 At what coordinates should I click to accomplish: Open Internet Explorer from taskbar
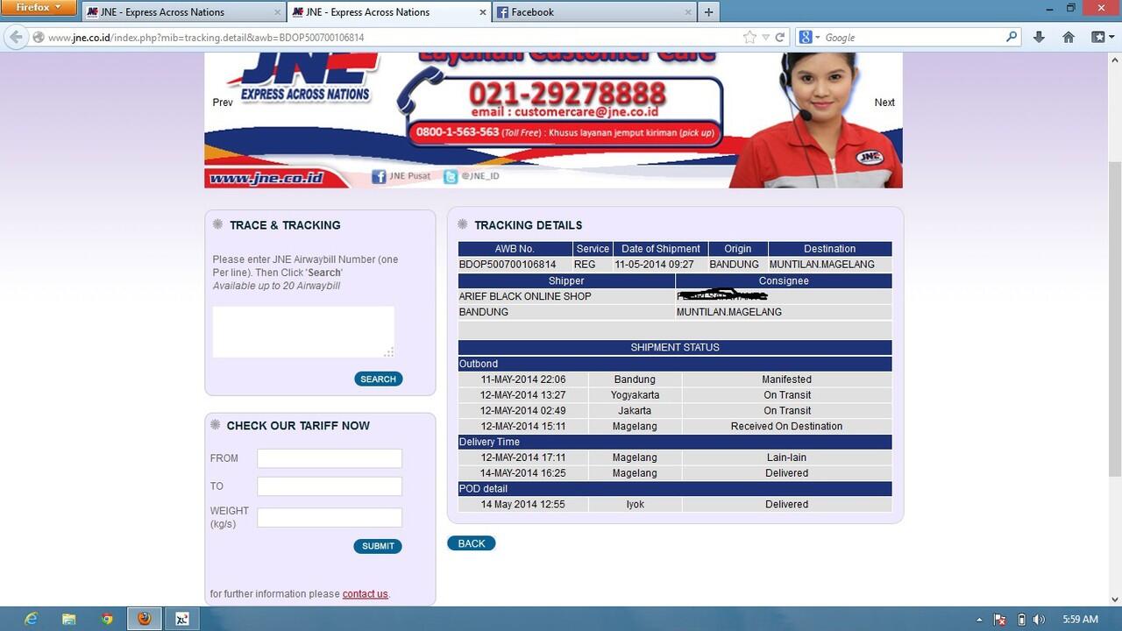pyautogui.click(x=32, y=619)
